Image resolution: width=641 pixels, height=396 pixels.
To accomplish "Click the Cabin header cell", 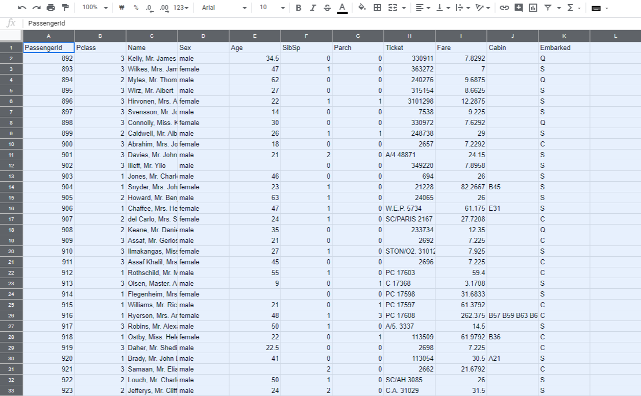I will [x=512, y=47].
